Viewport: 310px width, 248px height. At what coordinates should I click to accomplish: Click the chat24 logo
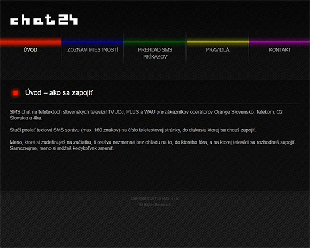coord(44,20)
